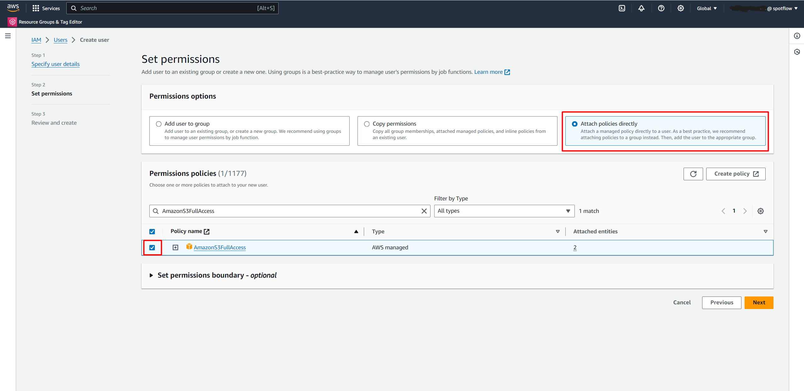804x391 pixels.
Task: Click the Type column header
Action: 378,231
